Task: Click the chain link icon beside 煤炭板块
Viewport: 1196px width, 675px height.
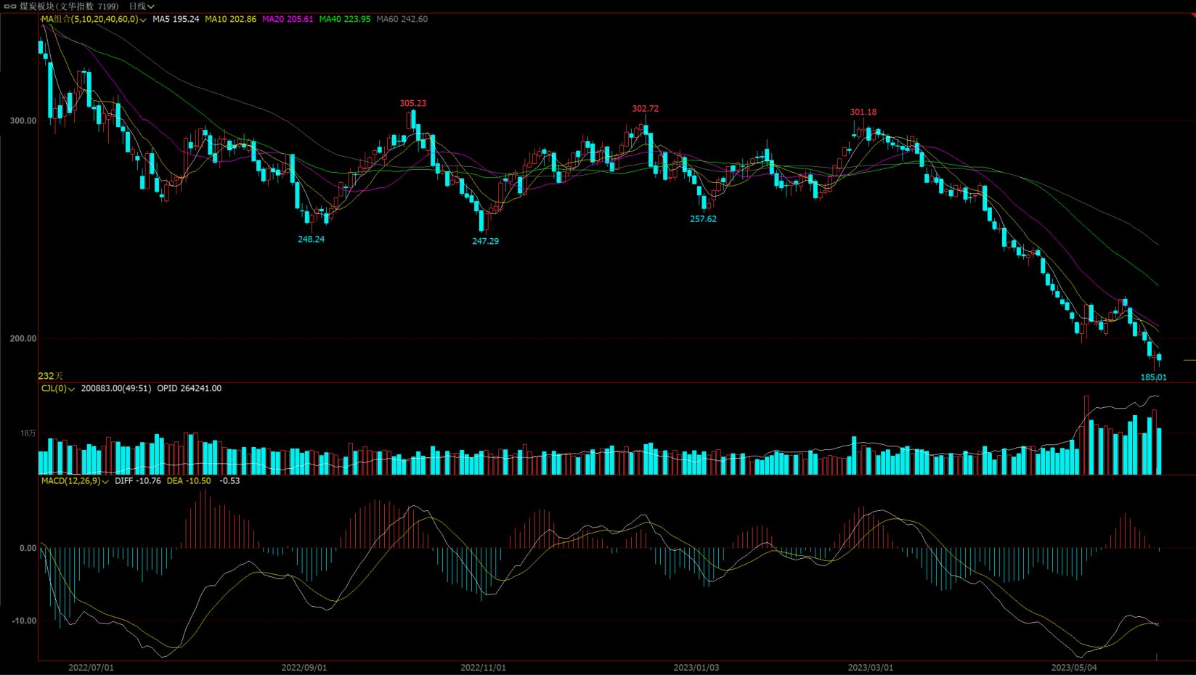Action: pos(10,7)
